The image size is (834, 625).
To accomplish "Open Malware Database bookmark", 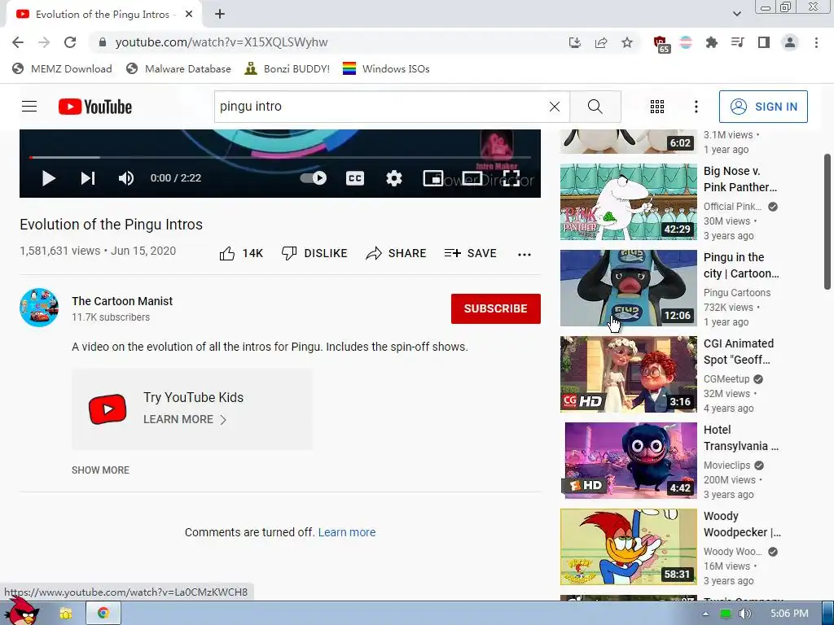I will (x=178, y=68).
